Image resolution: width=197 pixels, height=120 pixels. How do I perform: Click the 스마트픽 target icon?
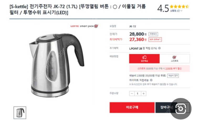(174, 57)
